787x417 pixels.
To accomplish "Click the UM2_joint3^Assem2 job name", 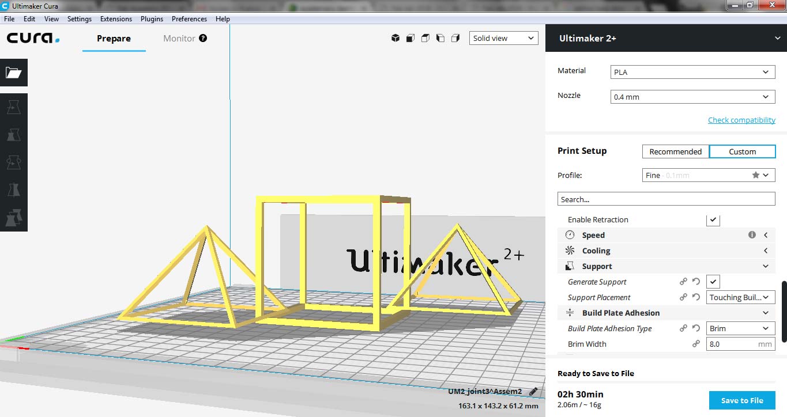I will coord(485,391).
